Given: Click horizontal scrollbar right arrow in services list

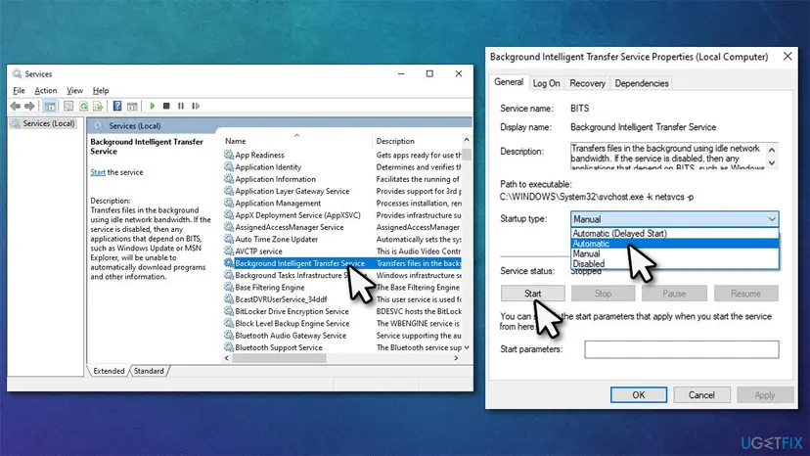Looking at the screenshot, I should coord(456,358).
